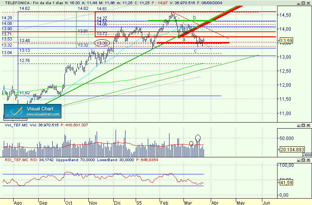Click the 100,00 RSI axis label
The width and height of the screenshot is (312, 205).
(287, 165)
